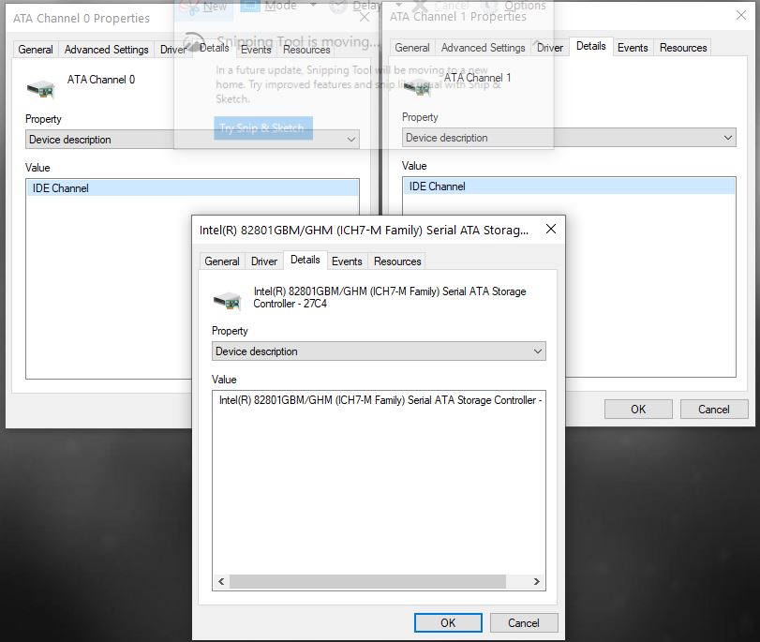
Task: Click right arrow of Value horizontal scrollbar
Action: tap(537, 581)
